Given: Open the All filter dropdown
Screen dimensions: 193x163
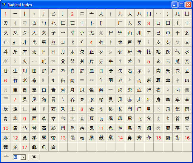Looking at the screenshot, I should point(23,157).
